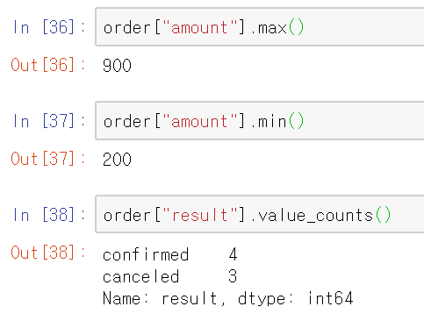Click the code cell containing value_counts()

260,214
